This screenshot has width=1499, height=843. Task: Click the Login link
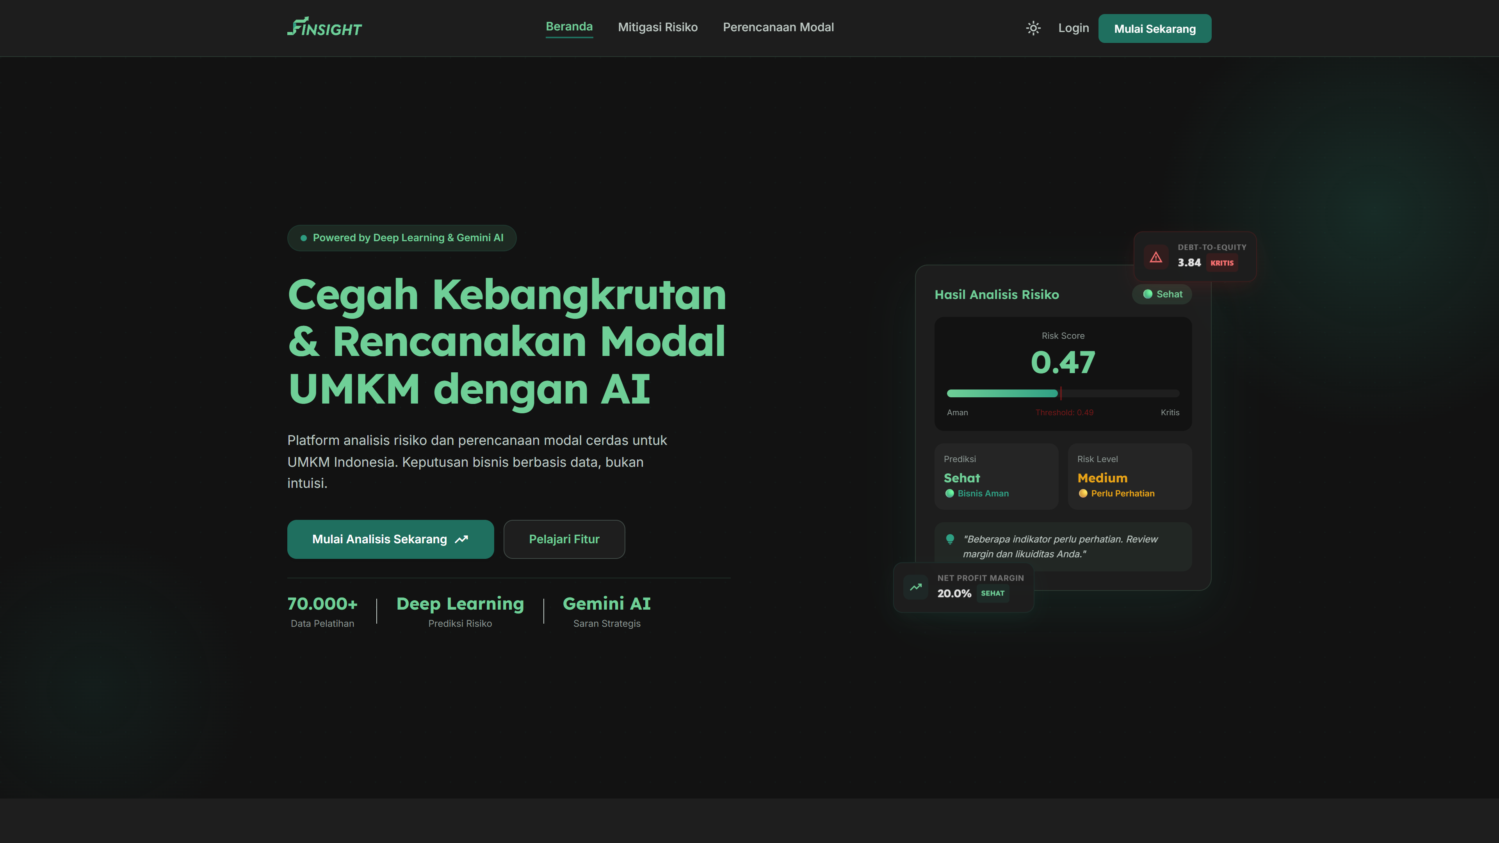pyautogui.click(x=1073, y=28)
